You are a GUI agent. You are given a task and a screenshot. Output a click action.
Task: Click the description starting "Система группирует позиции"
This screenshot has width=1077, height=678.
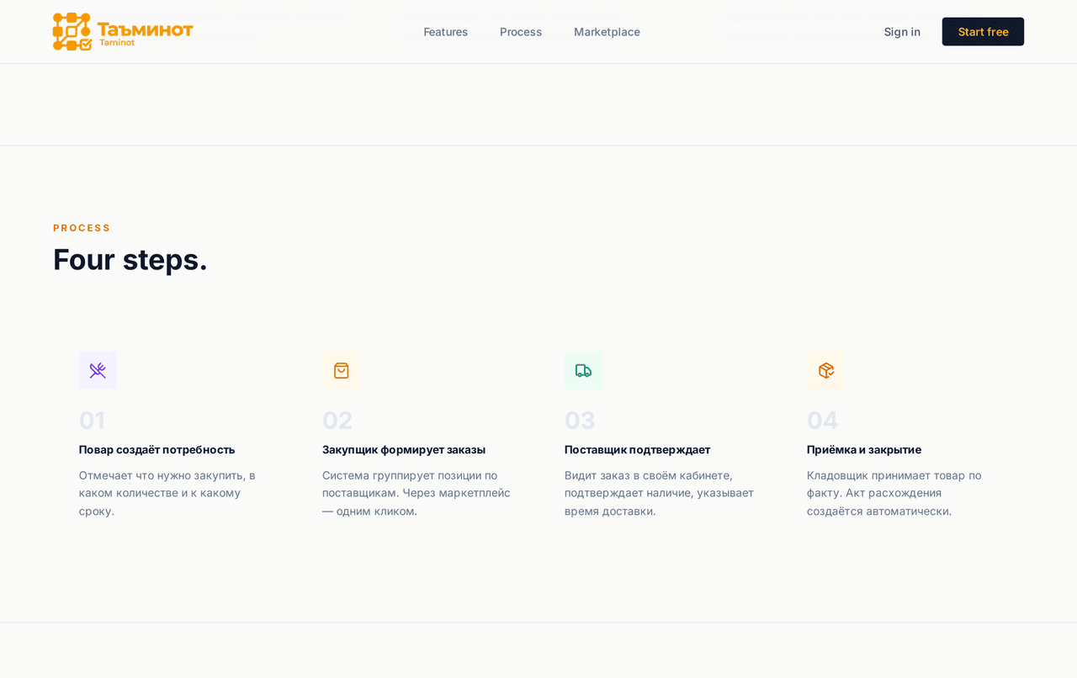[416, 493]
